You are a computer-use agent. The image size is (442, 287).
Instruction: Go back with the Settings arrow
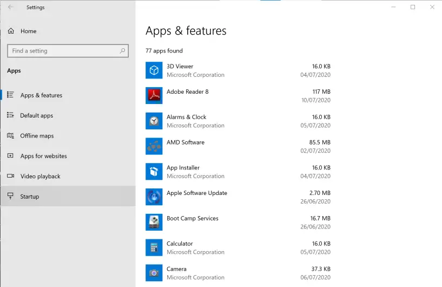[x=10, y=7]
